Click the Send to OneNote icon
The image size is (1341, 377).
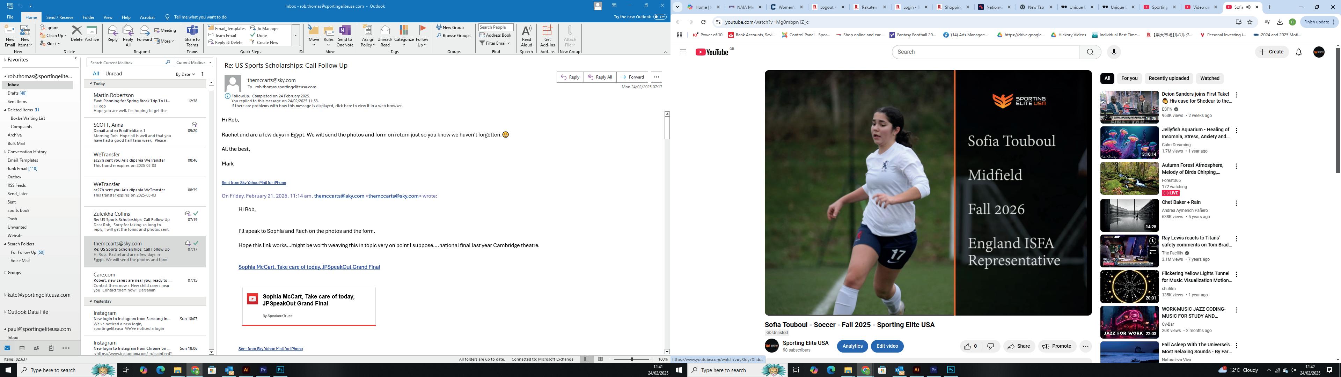tap(345, 31)
